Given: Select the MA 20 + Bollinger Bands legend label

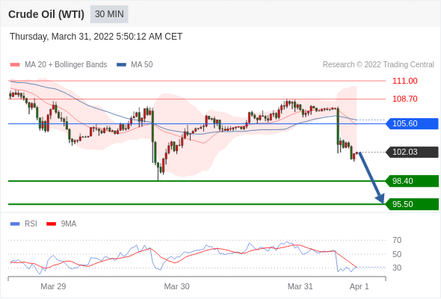Looking at the screenshot, I should 66,65.
